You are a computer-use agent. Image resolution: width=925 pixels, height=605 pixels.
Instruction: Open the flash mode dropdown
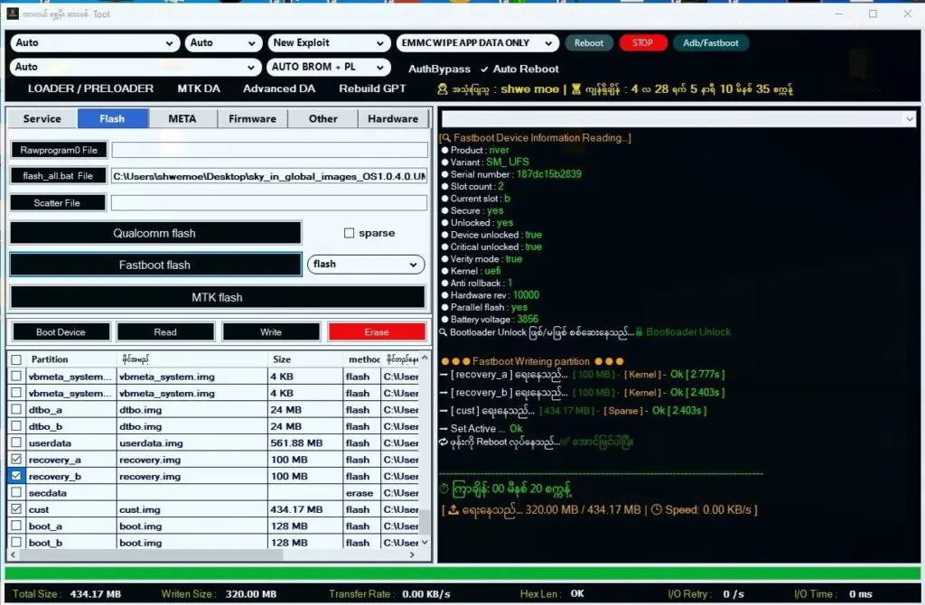[x=366, y=264]
